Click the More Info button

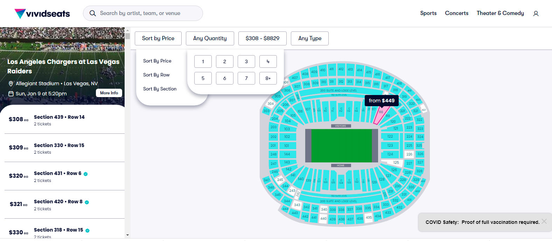tap(109, 93)
